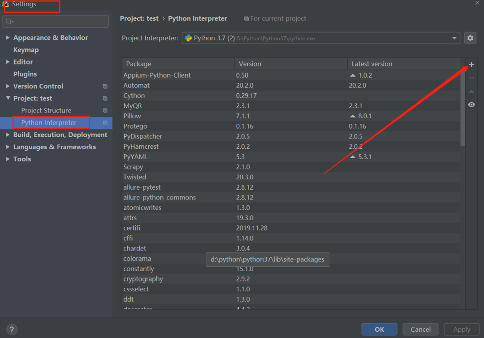484x338 pixels.
Task: Click in the settings search field
Action: 56,22
